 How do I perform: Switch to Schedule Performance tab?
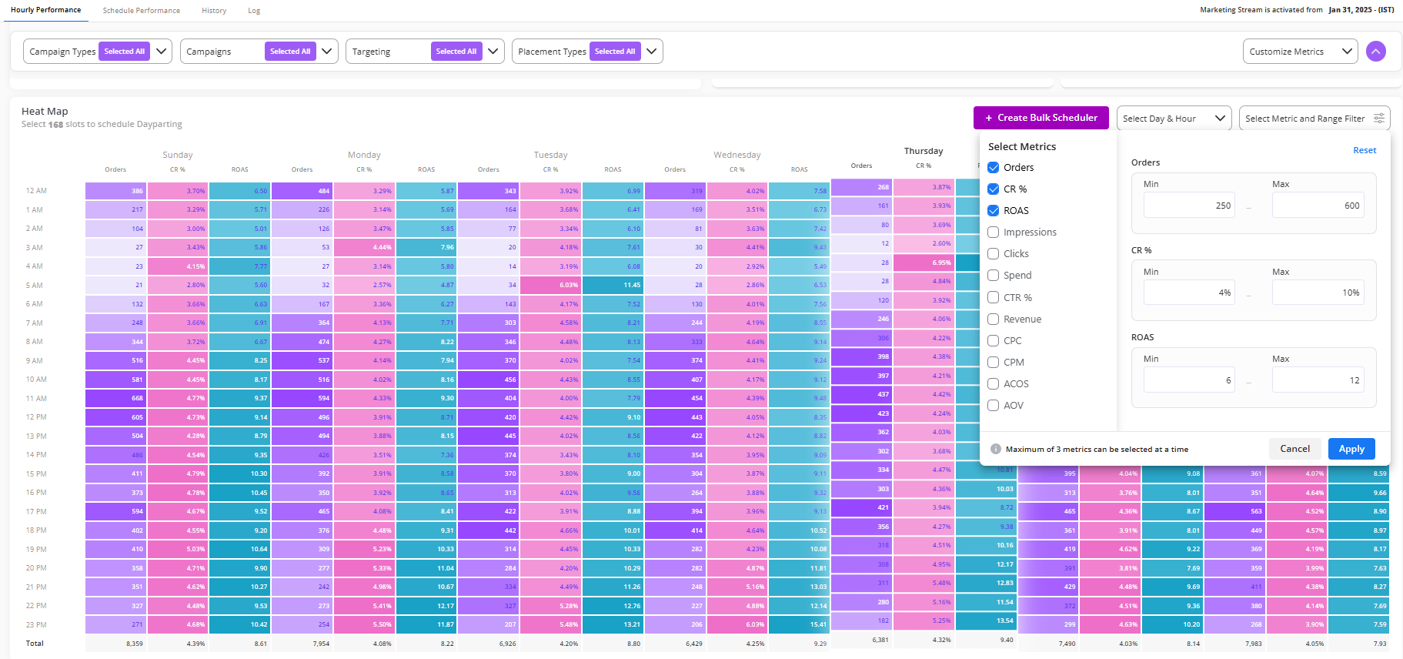142,11
